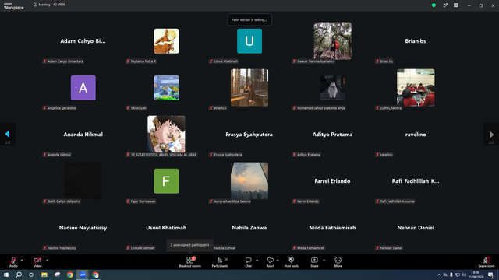Click Milda Fathiamirah large participant name
Viewport: 499px width, 280px height.
(x=333, y=228)
